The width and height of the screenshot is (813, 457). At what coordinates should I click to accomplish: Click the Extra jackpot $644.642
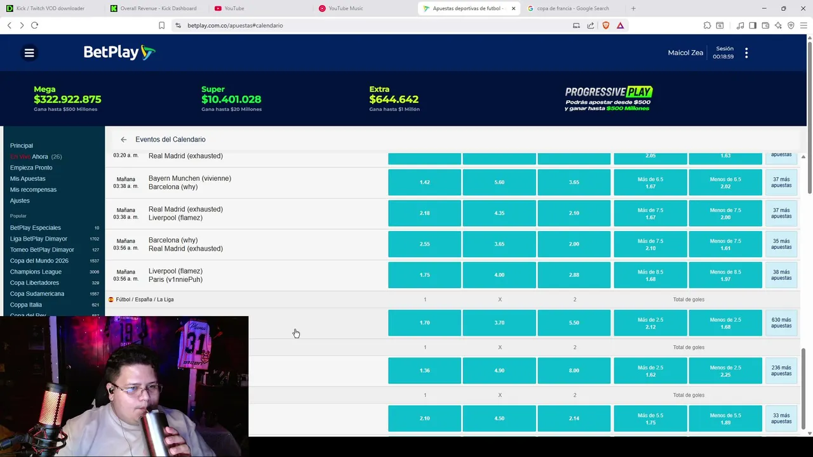(x=394, y=99)
